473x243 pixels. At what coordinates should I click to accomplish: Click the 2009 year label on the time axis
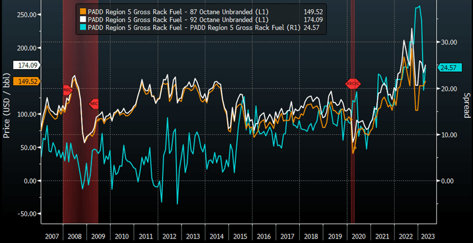[98, 236]
